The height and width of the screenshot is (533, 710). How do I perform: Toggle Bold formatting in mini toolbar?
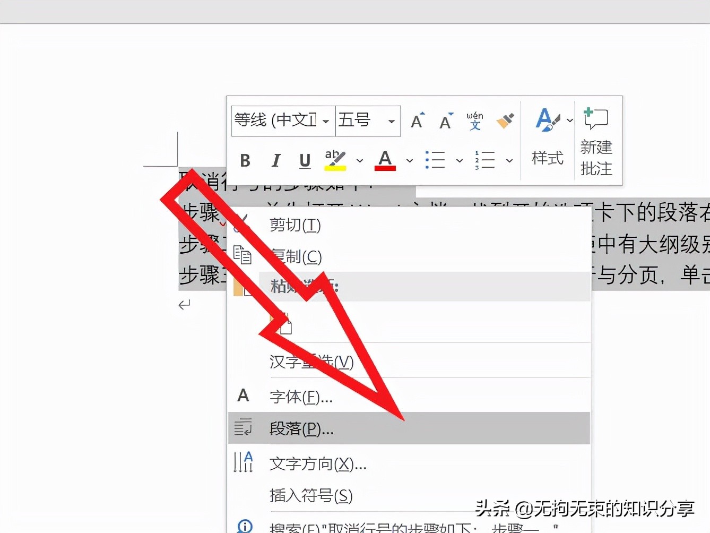(245, 160)
